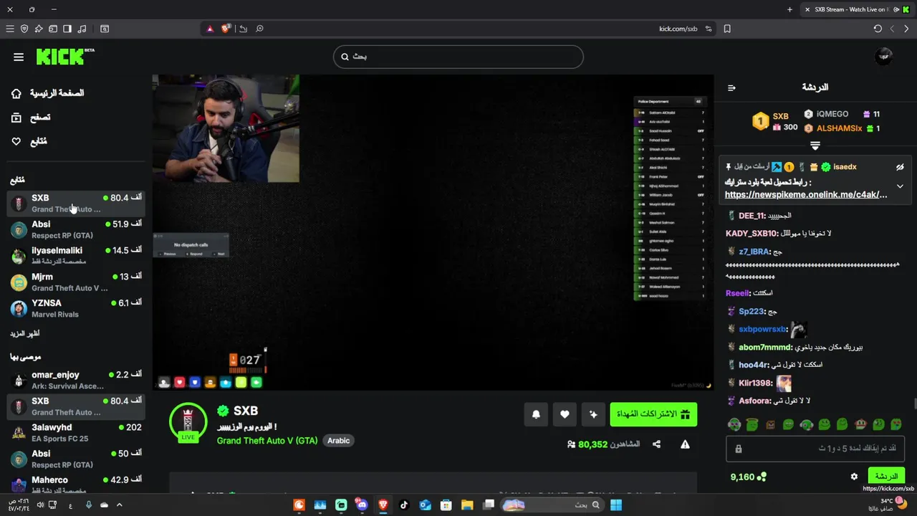The width and height of the screenshot is (917, 516).
Task: Open the Kick hamburger side menu
Action: 19,57
